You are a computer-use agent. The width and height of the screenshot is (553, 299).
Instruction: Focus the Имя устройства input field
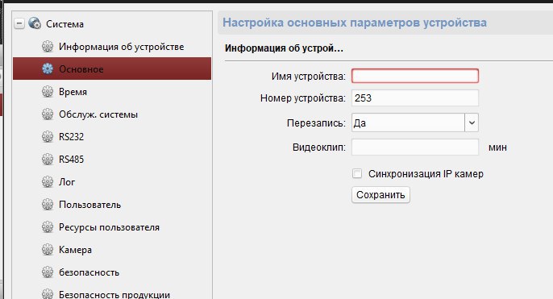click(x=415, y=76)
